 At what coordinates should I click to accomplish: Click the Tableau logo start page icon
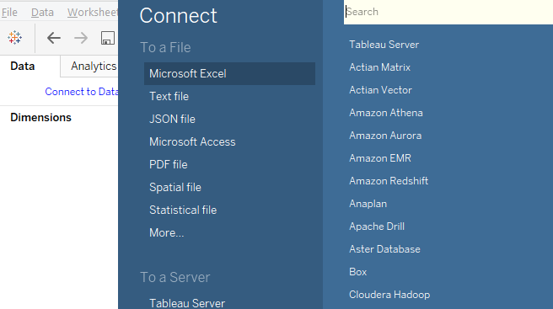coord(15,37)
